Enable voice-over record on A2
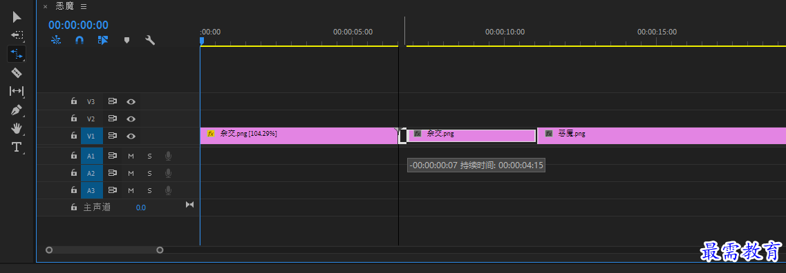Image resolution: width=786 pixels, height=273 pixels. click(168, 173)
